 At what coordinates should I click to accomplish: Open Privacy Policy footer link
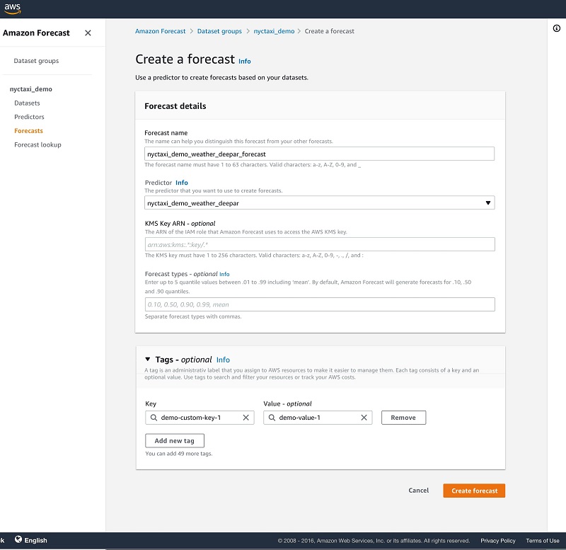498,541
